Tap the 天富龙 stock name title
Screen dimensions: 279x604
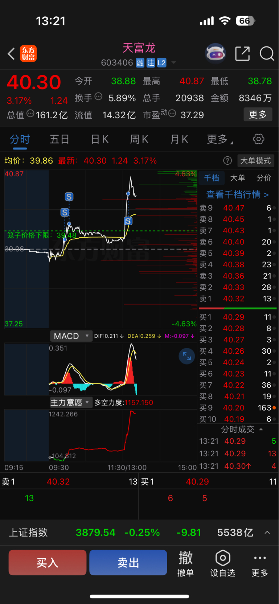pyautogui.click(x=139, y=48)
